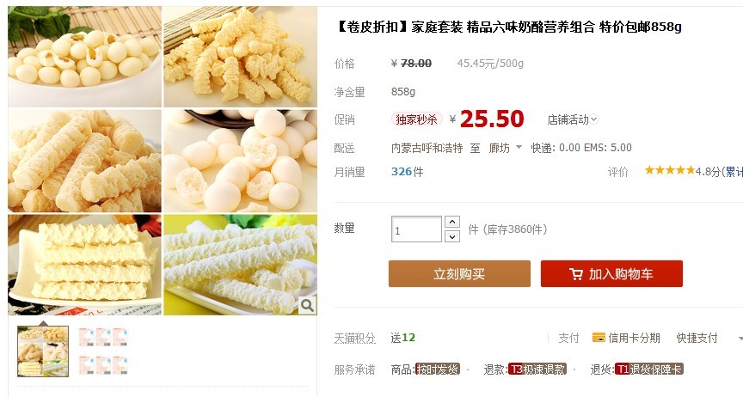Click the credit card installment icon
The width and height of the screenshot is (743, 397).
pos(599,338)
